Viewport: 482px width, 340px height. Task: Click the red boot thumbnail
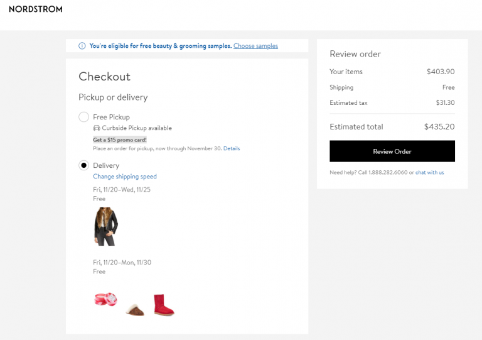(x=164, y=305)
